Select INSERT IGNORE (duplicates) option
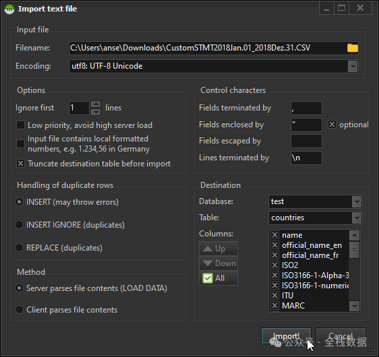Viewport: 379px width, 357px height. [19, 225]
